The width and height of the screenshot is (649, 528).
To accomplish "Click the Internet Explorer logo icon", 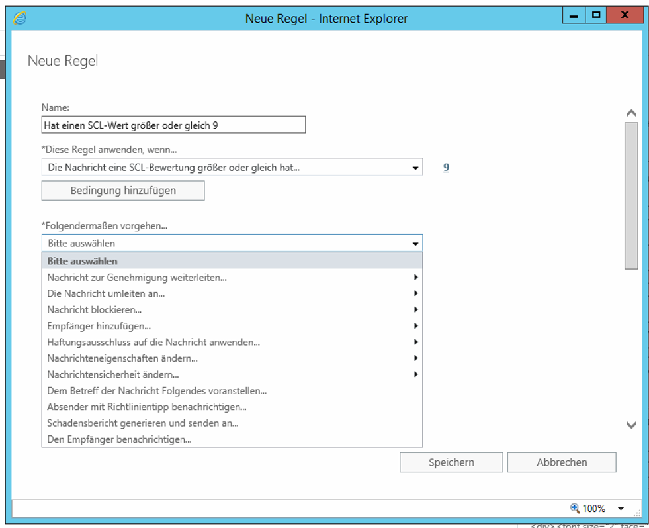I will [20, 18].
